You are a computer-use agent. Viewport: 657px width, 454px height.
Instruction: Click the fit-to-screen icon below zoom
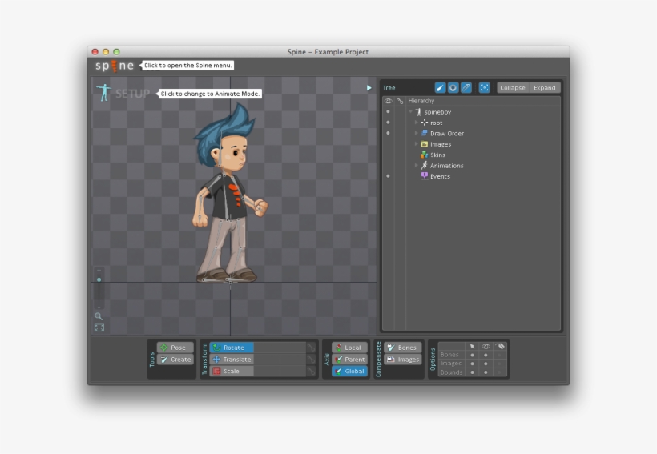[99, 327]
